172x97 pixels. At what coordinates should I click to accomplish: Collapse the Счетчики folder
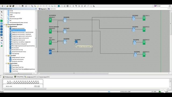pos(6,56)
